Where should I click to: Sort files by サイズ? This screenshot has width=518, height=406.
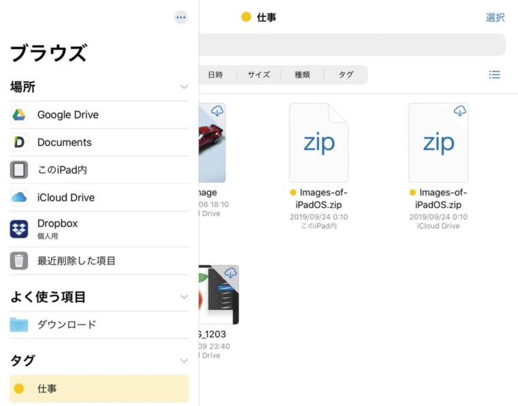(x=259, y=75)
